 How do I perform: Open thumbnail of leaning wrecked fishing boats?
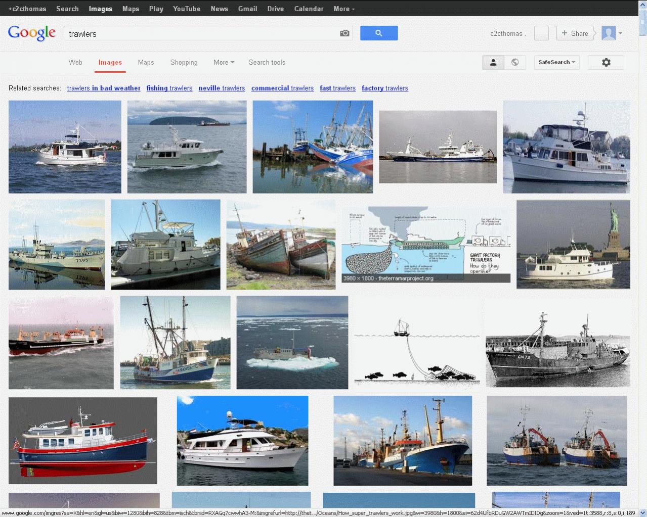pos(313,147)
